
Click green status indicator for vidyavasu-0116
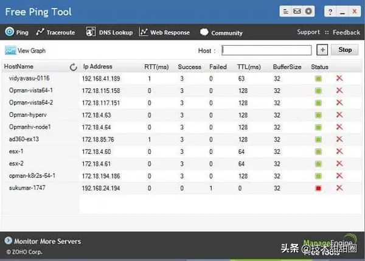tap(318, 78)
